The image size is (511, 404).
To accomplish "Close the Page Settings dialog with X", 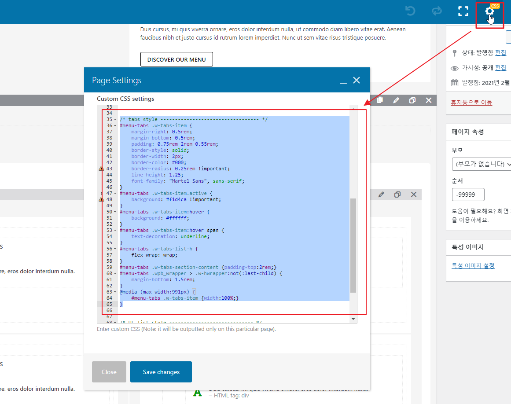I will point(357,80).
